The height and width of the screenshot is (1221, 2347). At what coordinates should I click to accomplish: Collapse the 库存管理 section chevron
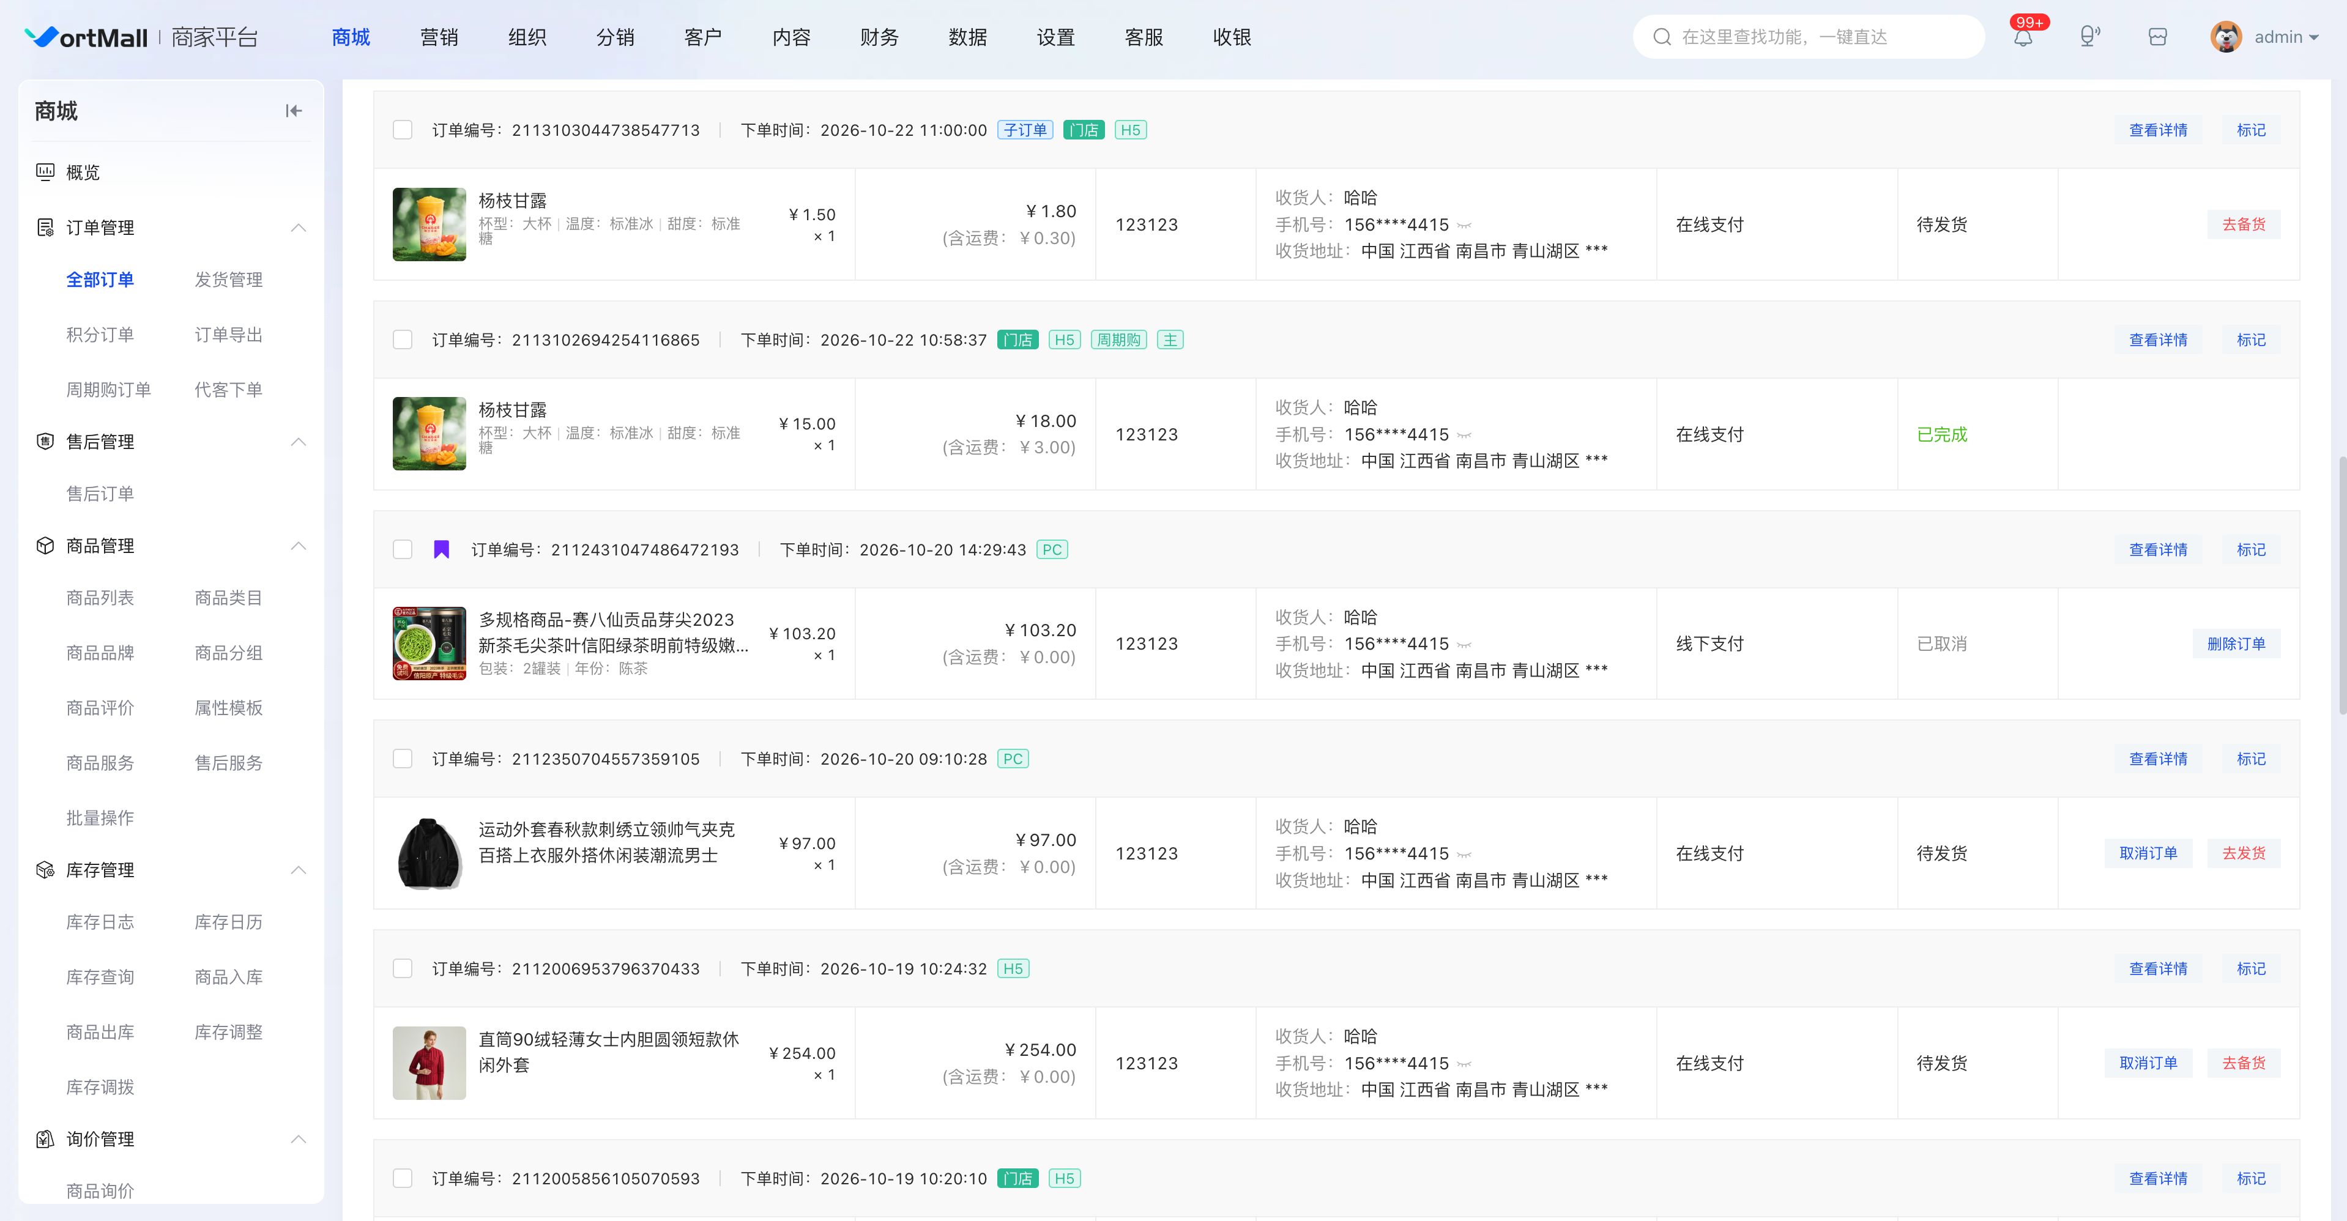(298, 870)
